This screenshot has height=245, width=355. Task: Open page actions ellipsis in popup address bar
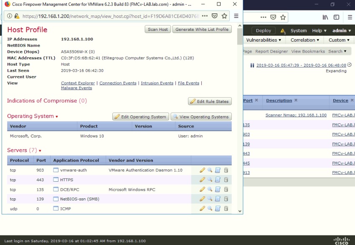click(205, 16)
